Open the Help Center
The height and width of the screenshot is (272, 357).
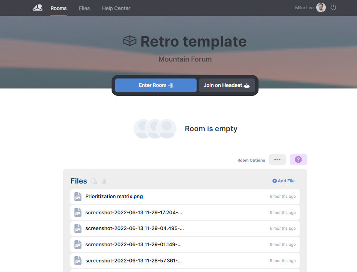[116, 8]
